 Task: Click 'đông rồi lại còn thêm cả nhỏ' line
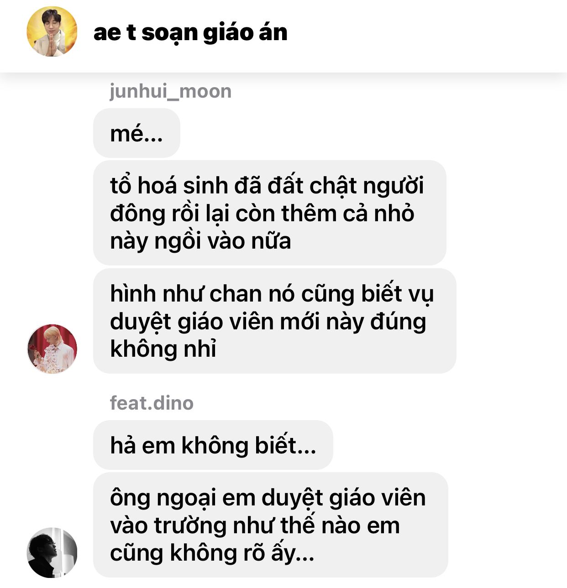262,213
